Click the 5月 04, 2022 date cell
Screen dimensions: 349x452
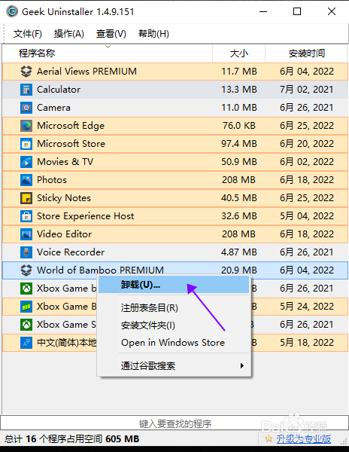coord(307,216)
